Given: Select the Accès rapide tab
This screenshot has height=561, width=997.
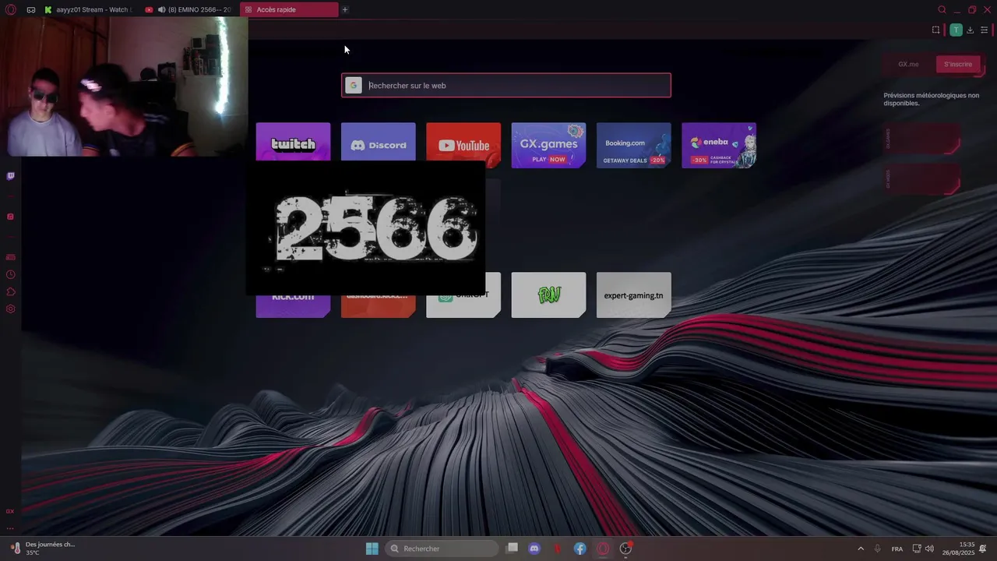Looking at the screenshot, I should 289,9.
